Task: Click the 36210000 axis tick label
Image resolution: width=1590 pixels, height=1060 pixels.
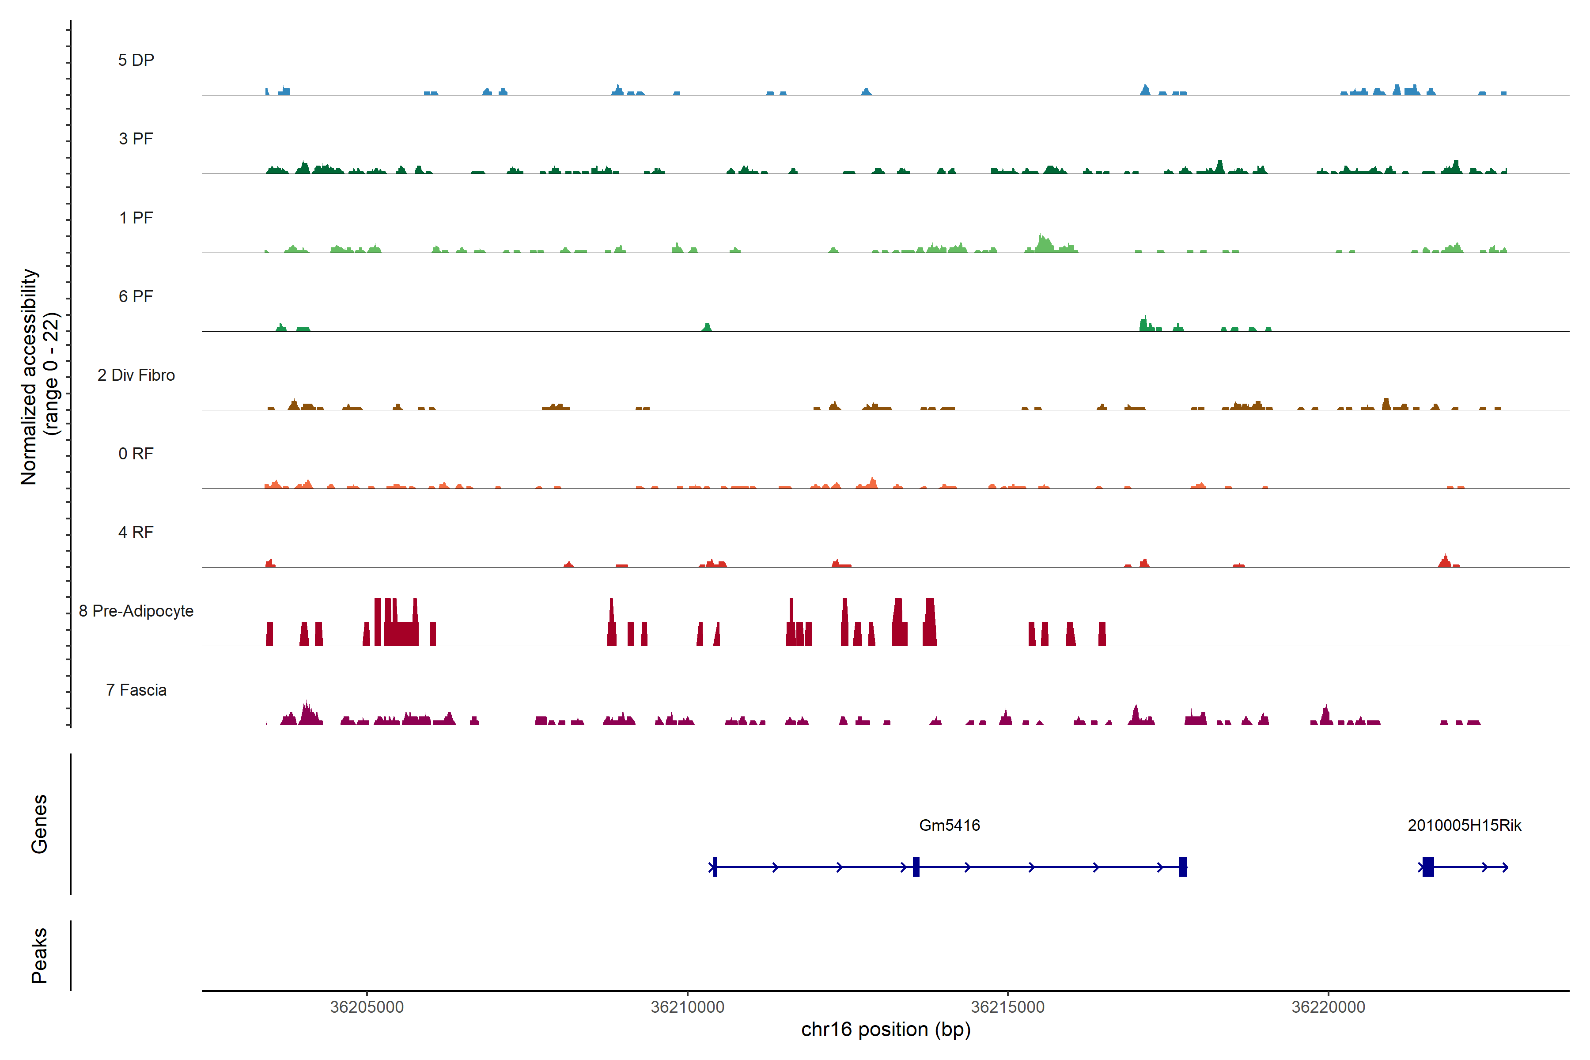Action: (x=687, y=1007)
